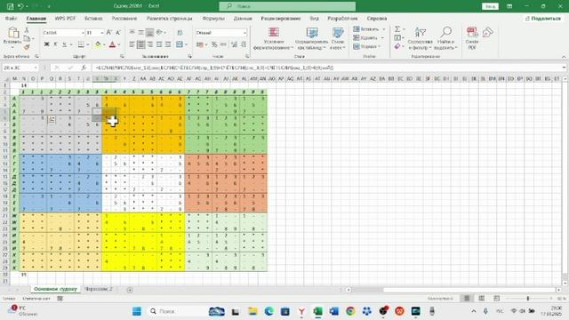Click the Format Painter brush icon
This screenshot has height=320, width=569.
(27, 47)
